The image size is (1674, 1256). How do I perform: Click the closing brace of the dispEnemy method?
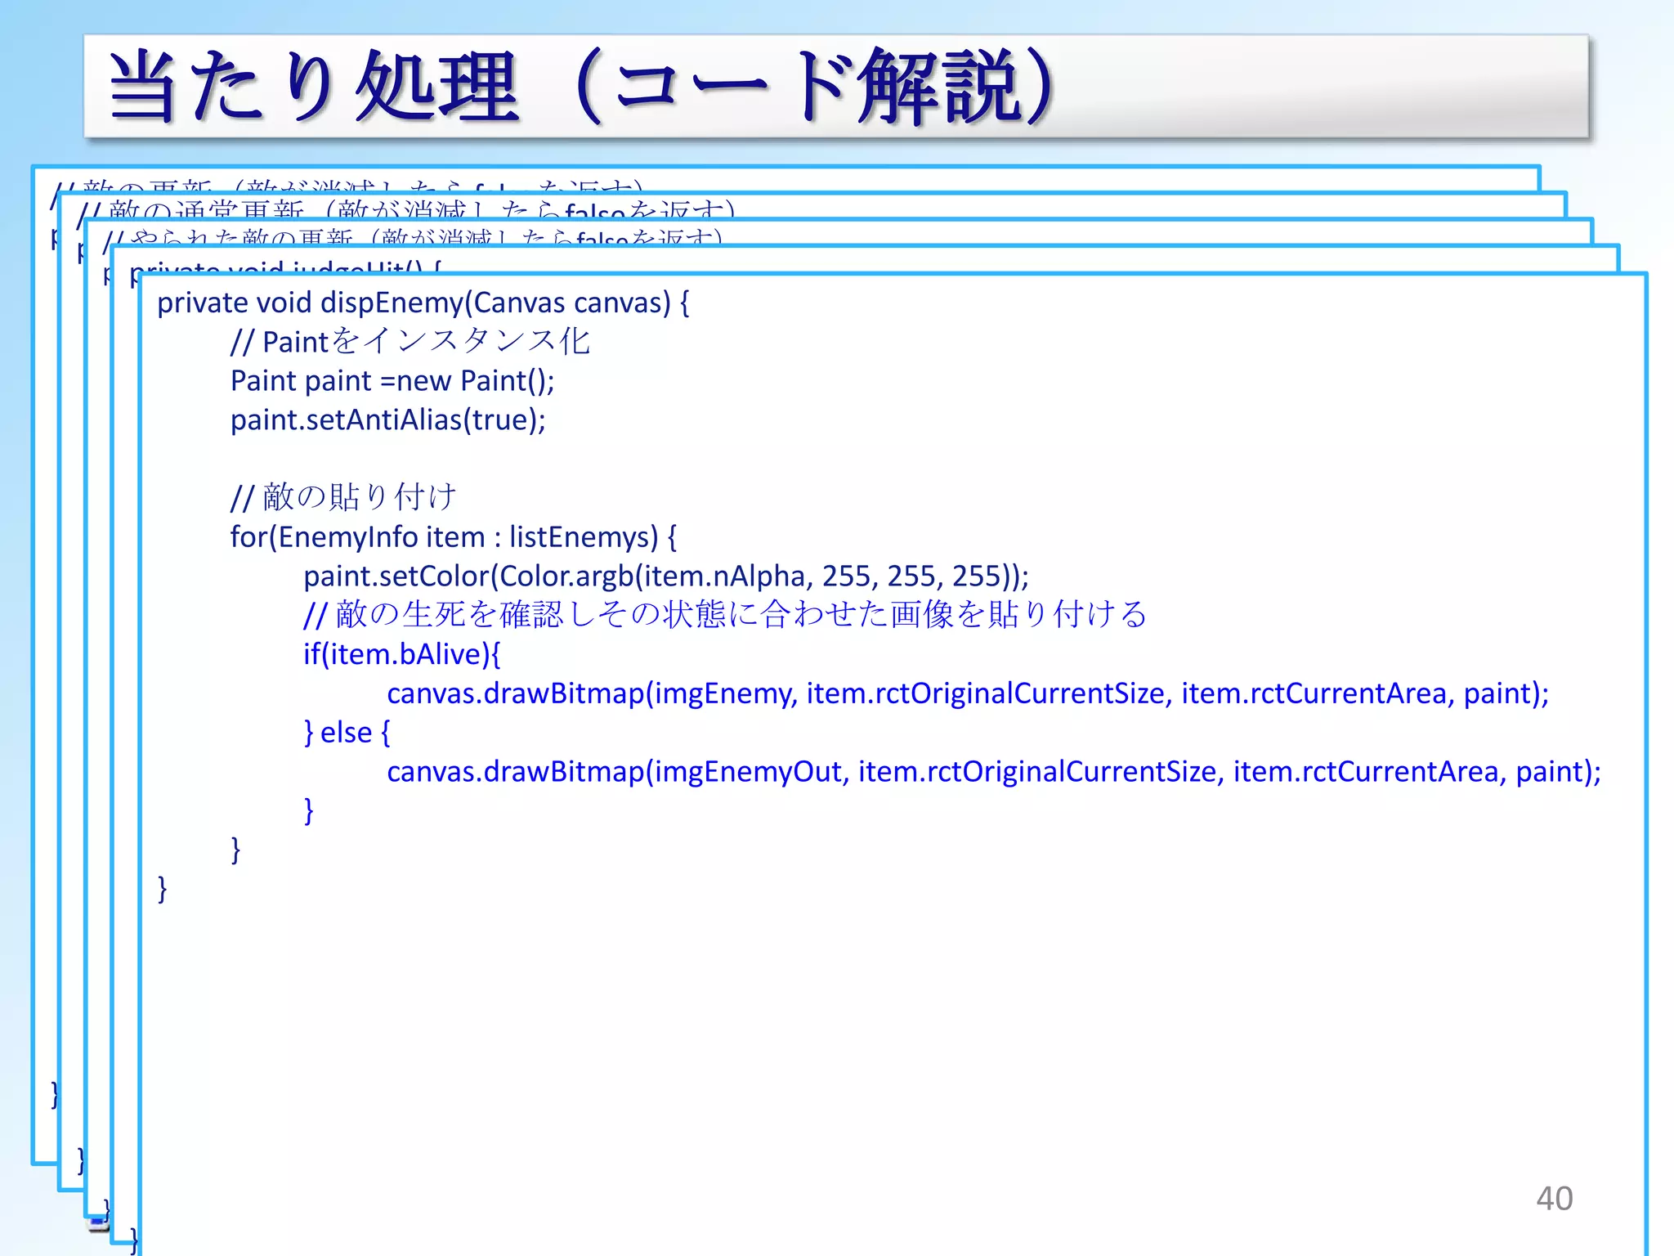pos(163,889)
